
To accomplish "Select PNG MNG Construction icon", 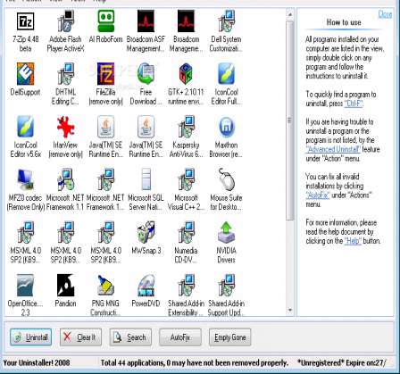I will (x=105, y=285).
